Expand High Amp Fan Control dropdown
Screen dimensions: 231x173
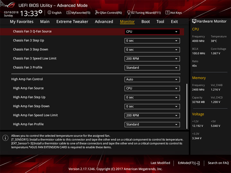pos(152,79)
